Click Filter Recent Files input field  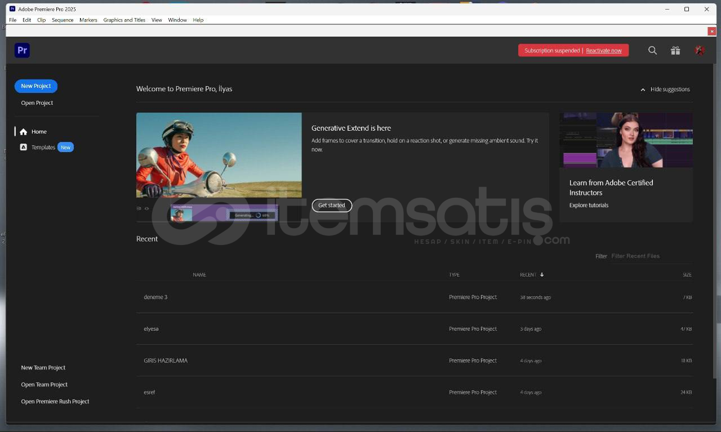coord(651,256)
